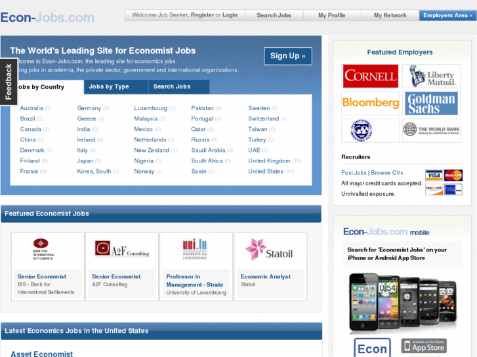This screenshot has width=477, height=357.
Task: Open Denmark jobs listing
Action: (x=32, y=150)
